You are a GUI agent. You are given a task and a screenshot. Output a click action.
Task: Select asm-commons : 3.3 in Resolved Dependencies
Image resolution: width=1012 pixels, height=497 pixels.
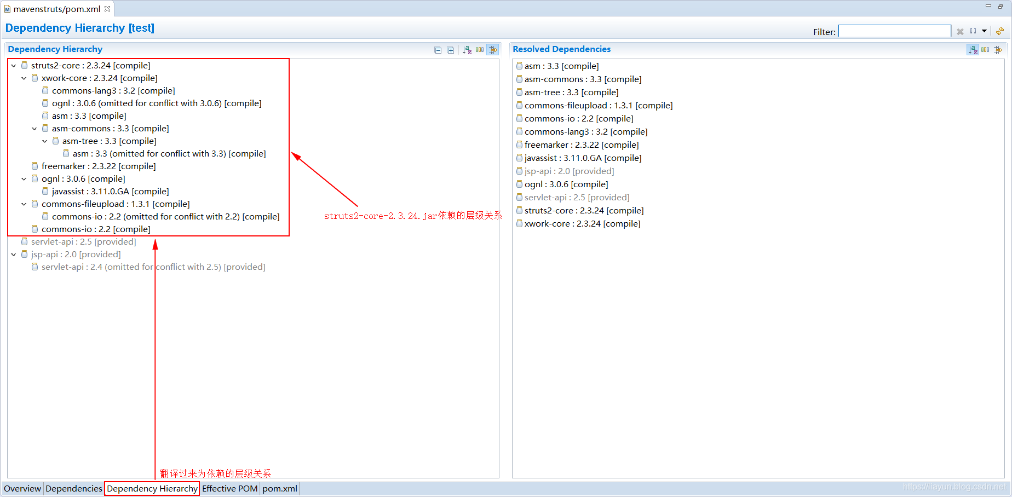coord(583,79)
